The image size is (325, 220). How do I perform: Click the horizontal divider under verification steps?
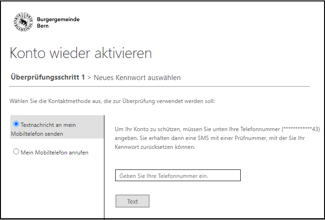[159, 87]
